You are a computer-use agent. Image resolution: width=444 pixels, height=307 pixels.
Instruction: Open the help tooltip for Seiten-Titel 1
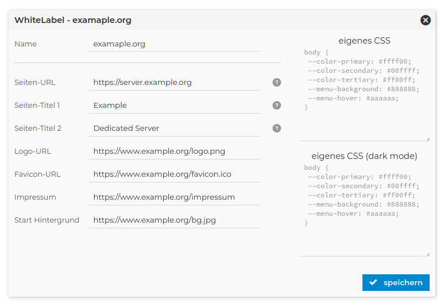click(x=276, y=105)
